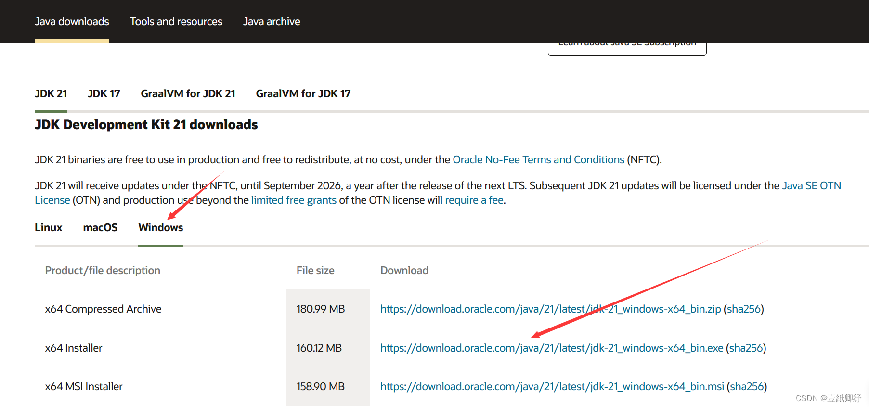The height and width of the screenshot is (407, 869).
Task: Click the JDK Development Kit 21 downloads heading
Action: coord(146,125)
